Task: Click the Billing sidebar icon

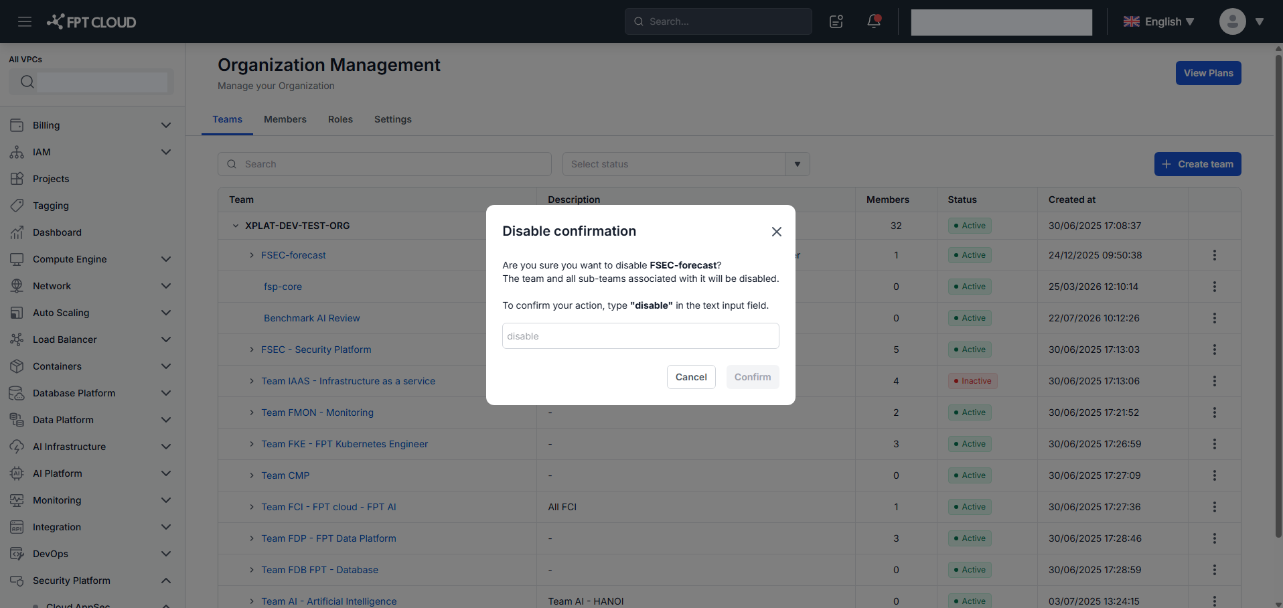Action: tap(17, 125)
